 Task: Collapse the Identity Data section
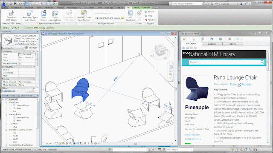click(x=34, y=67)
